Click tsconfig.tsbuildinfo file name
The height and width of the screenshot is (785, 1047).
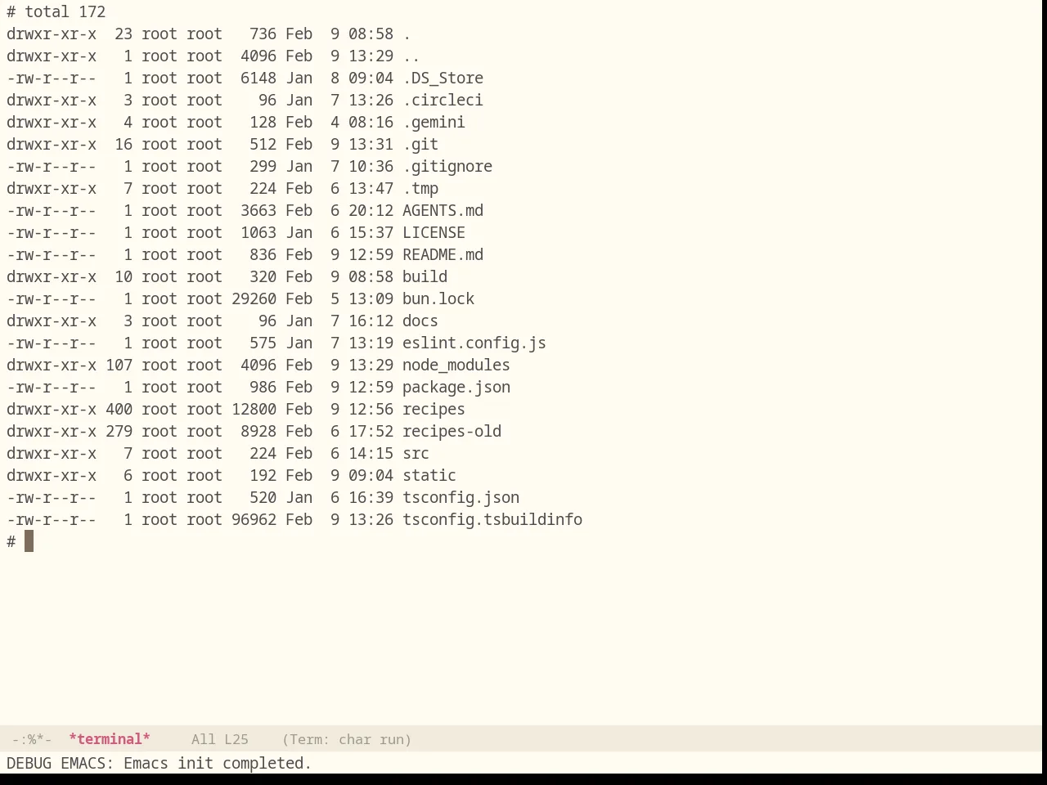point(492,519)
